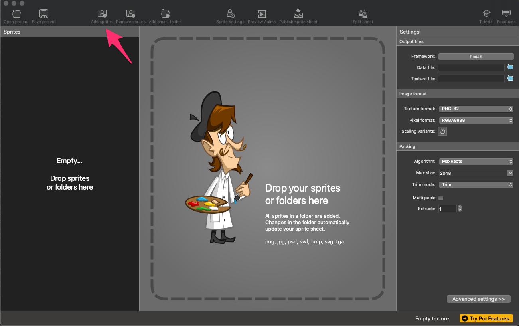Image resolution: width=519 pixels, height=326 pixels.
Task: Adjust the Extrude value stepper
Action: (460, 209)
